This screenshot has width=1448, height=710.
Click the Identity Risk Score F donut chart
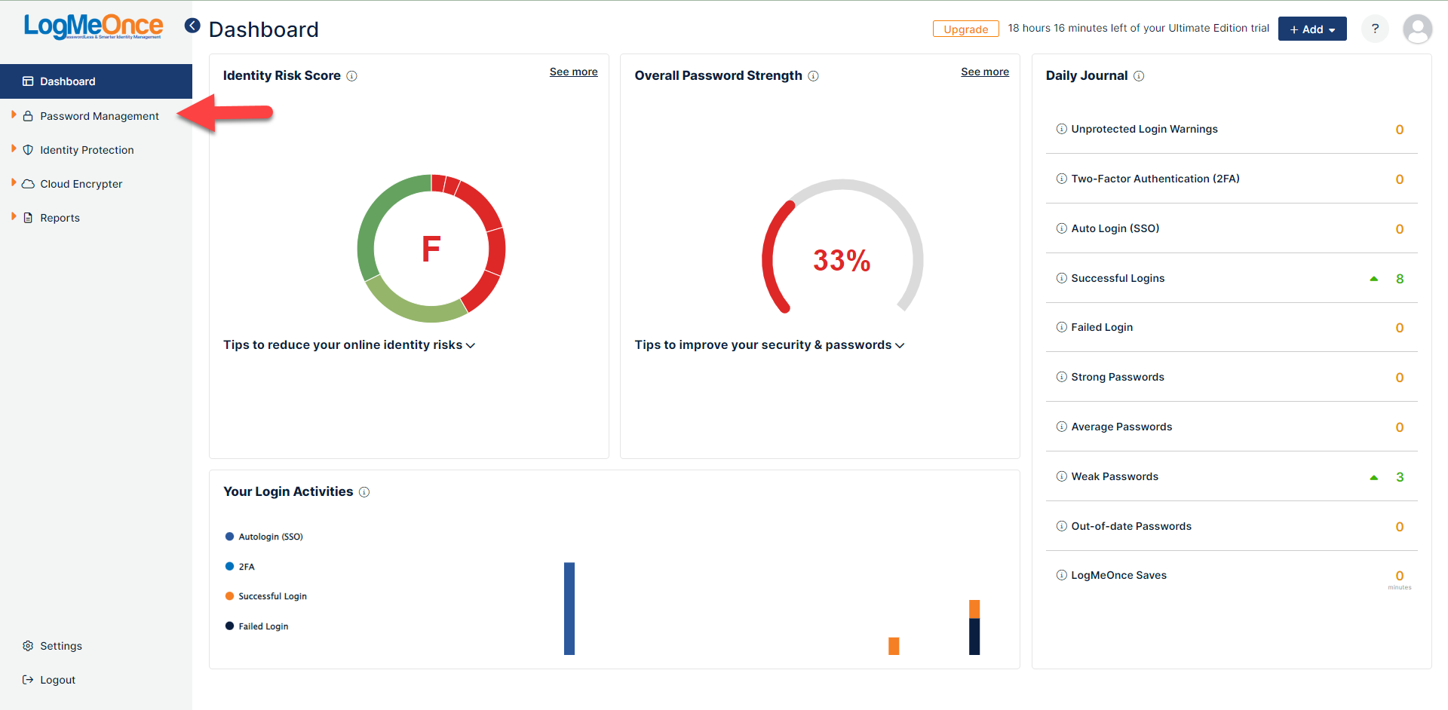[431, 249]
